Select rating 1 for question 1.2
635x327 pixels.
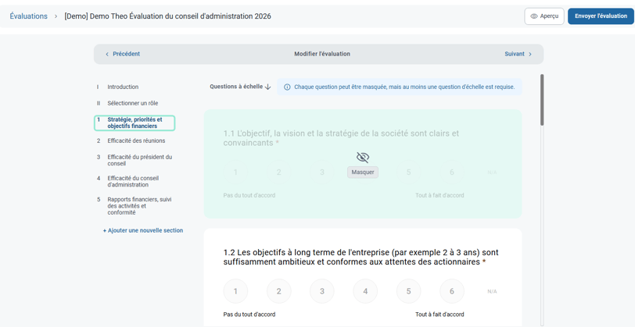point(235,291)
